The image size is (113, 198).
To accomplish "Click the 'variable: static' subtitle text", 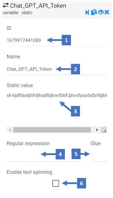I will (x=17, y=12).
